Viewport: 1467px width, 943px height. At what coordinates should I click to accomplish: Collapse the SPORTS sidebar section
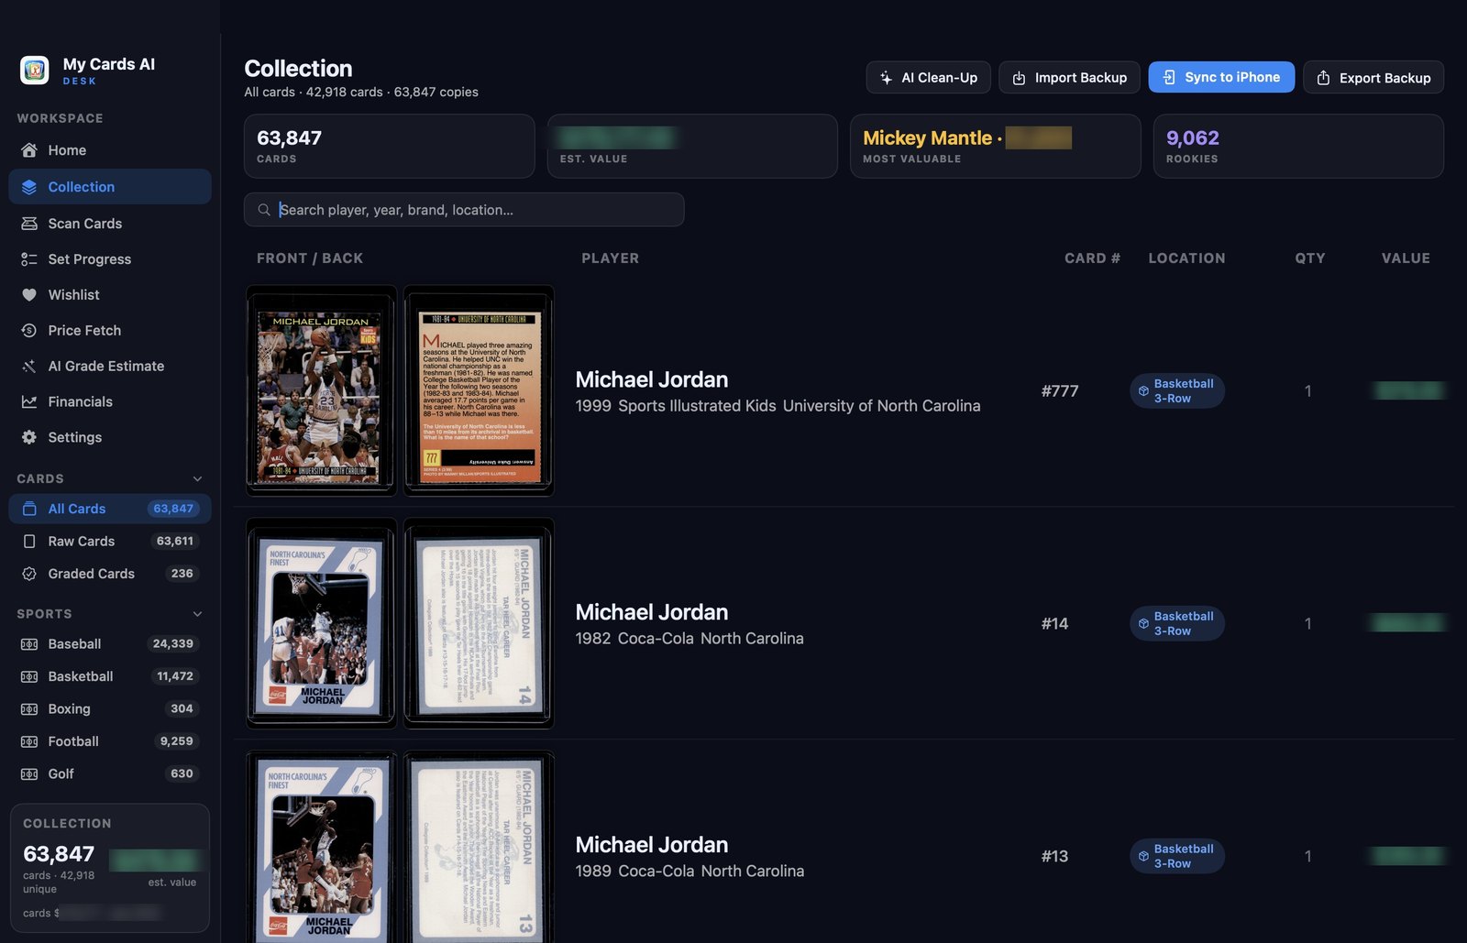pyautogui.click(x=197, y=614)
